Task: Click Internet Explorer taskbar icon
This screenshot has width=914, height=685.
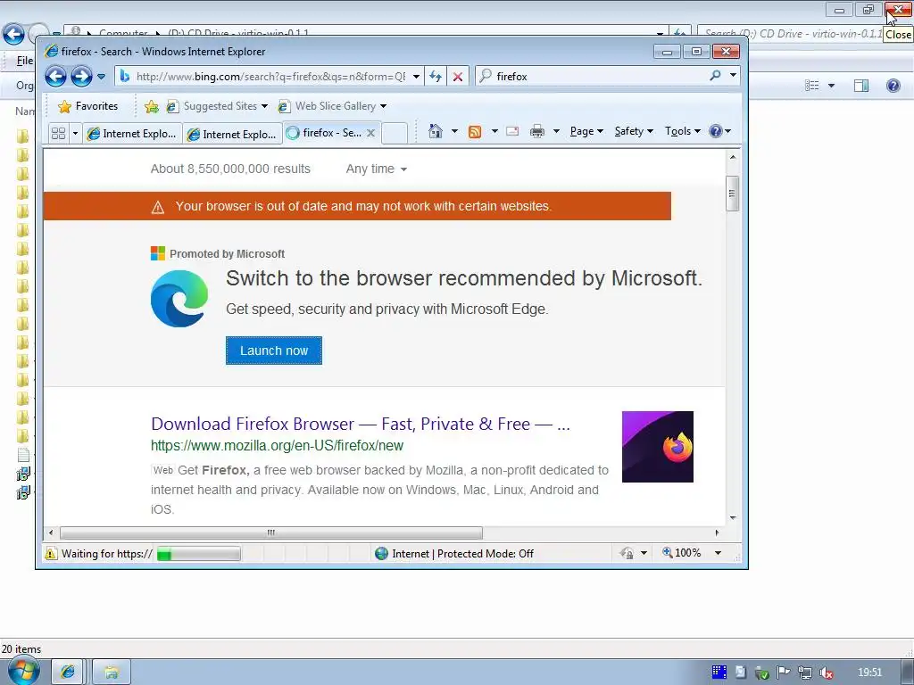Action: click(67, 673)
